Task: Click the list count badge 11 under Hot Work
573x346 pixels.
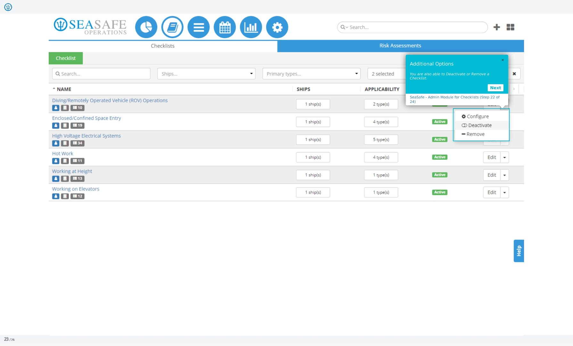Action: [x=78, y=161]
